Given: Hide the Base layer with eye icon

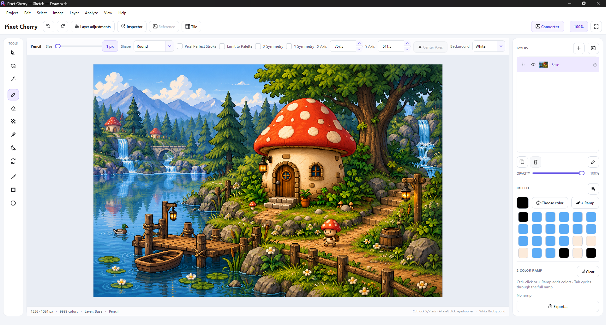Looking at the screenshot, I should (533, 64).
